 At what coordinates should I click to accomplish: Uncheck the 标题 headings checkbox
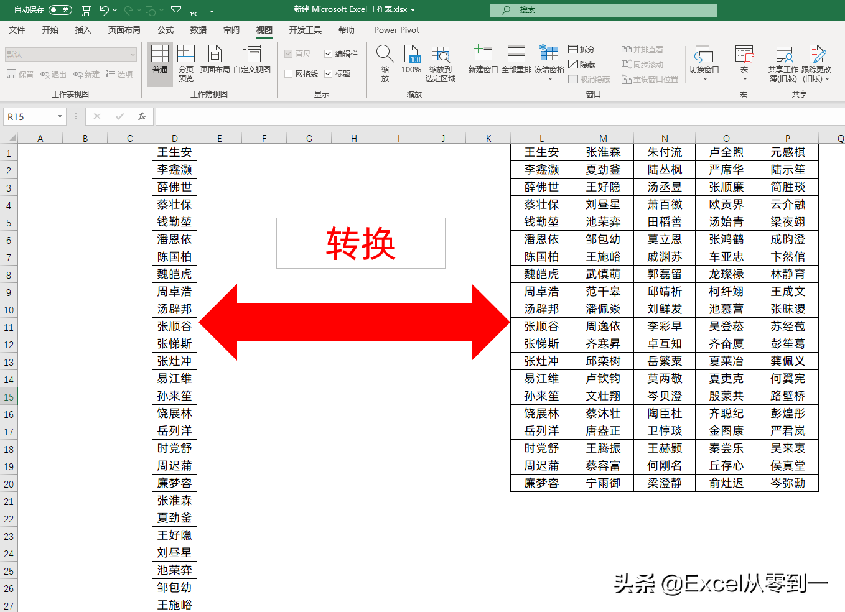(x=329, y=74)
